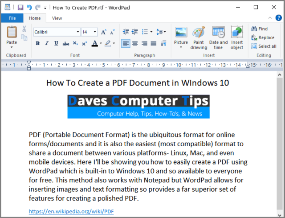Toggle underline formatting

(56, 43)
